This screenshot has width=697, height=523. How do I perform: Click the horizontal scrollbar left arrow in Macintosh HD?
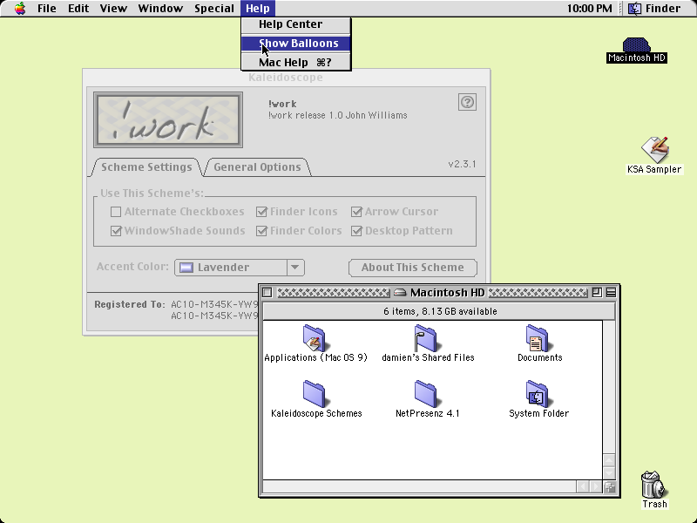(x=583, y=486)
